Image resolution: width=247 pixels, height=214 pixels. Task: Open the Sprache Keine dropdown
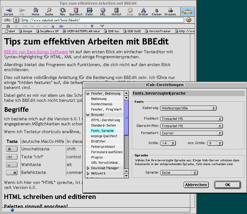[179, 173]
